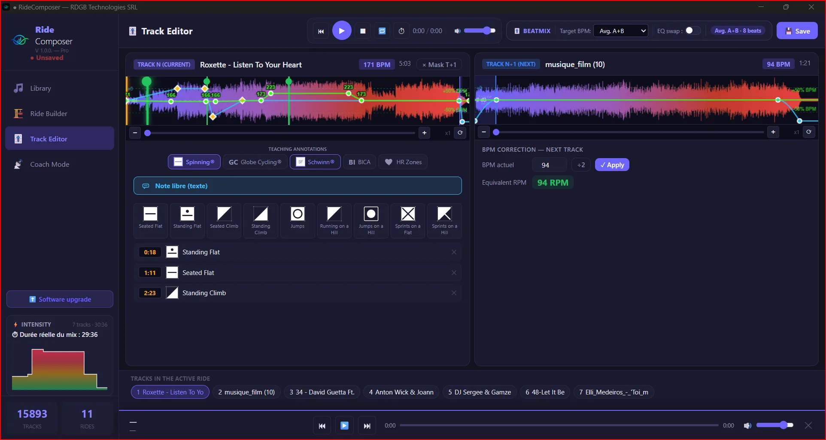This screenshot has height=440, width=826.
Task: Select track 2 musique_film (10)
Action: pos(246,392)
